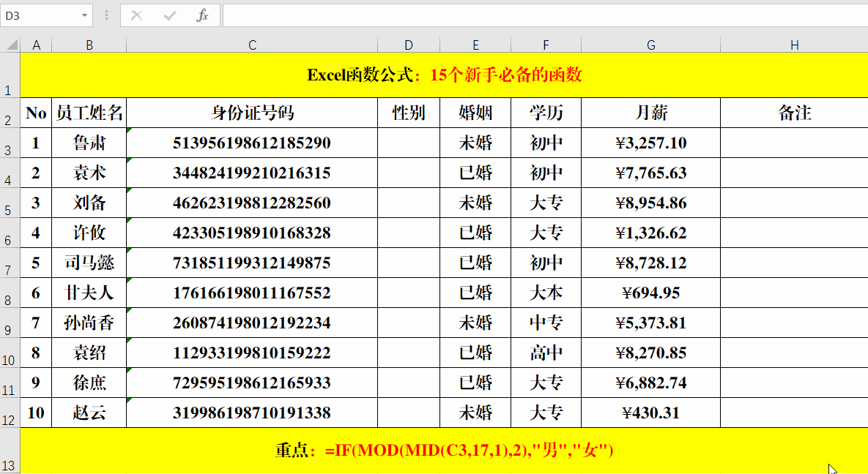Click the '员工姓名' header cell
The height and width of the screenshot is (474, 868).
(89, 113)
